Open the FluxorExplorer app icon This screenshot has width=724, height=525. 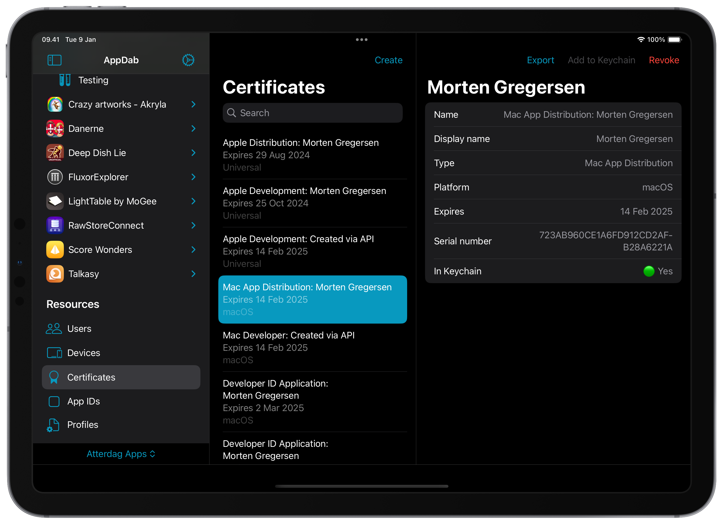pyautogui.click(x=55, y=177)
